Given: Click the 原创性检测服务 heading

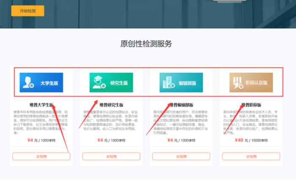Looking at the screenshot, I should pos(146,44).
